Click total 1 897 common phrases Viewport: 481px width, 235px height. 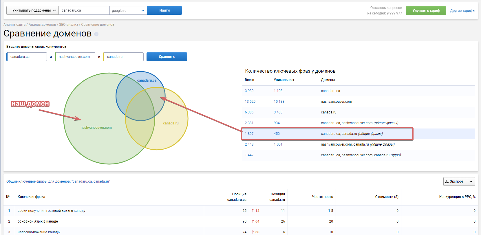249,134
